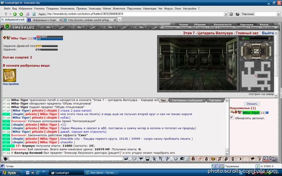The image size is (282, 176).
Task: Expand the address bar history dropdown
Action: [x=226, y=14]
